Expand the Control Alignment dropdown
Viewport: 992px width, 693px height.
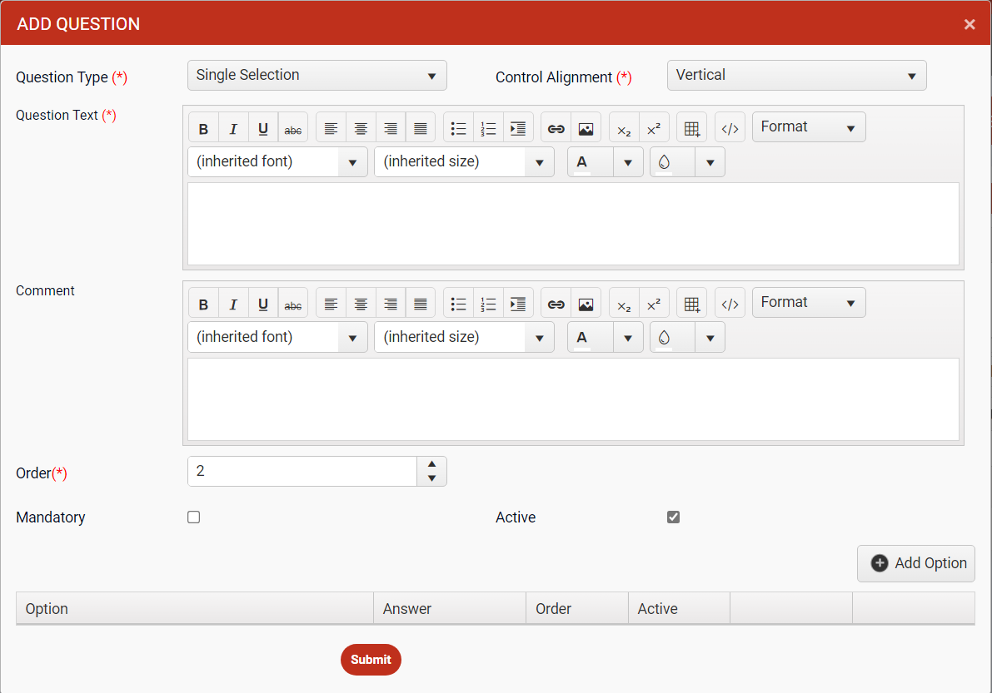(x=796, y=76)
